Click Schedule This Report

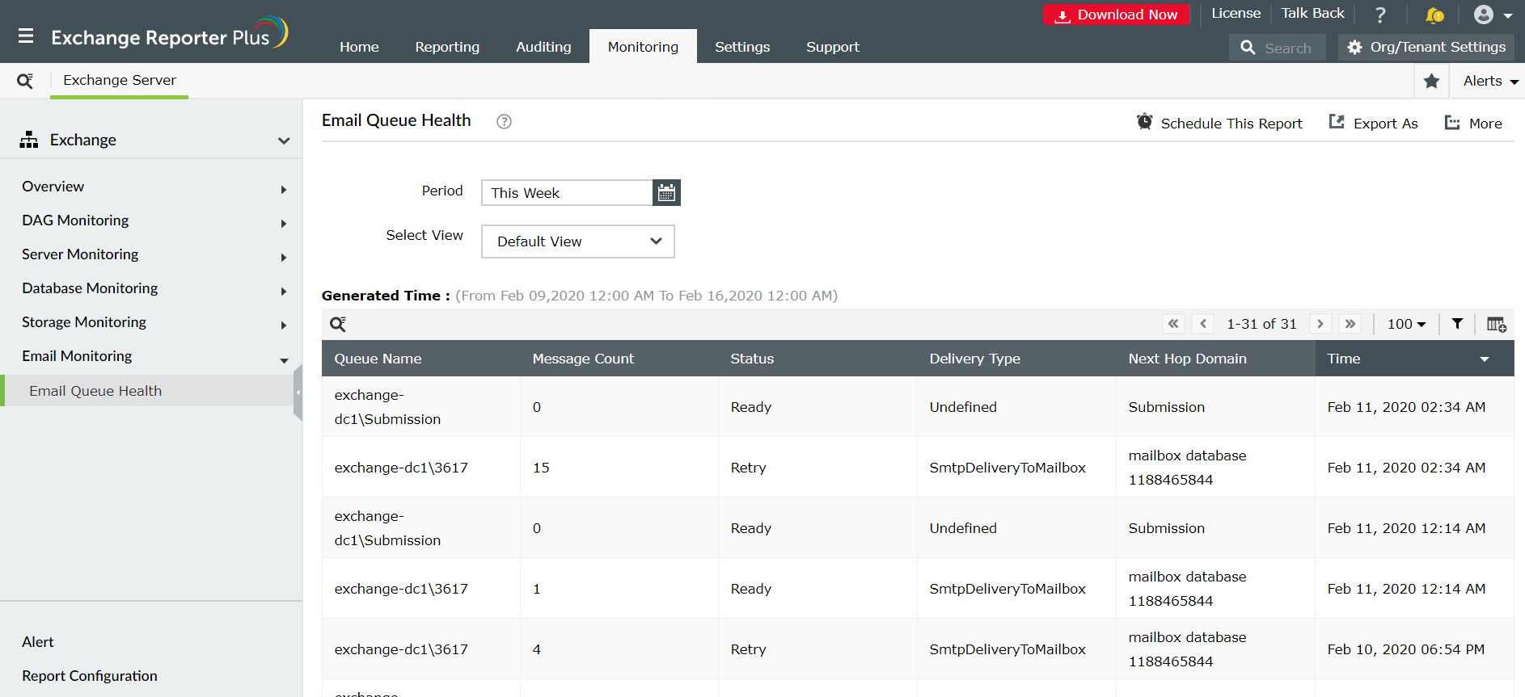(1219, 123)
